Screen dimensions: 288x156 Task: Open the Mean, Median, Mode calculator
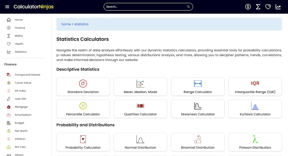[140, 87]
